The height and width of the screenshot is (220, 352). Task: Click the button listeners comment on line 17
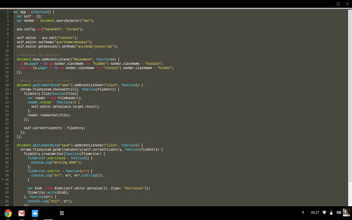coord(45,81)
